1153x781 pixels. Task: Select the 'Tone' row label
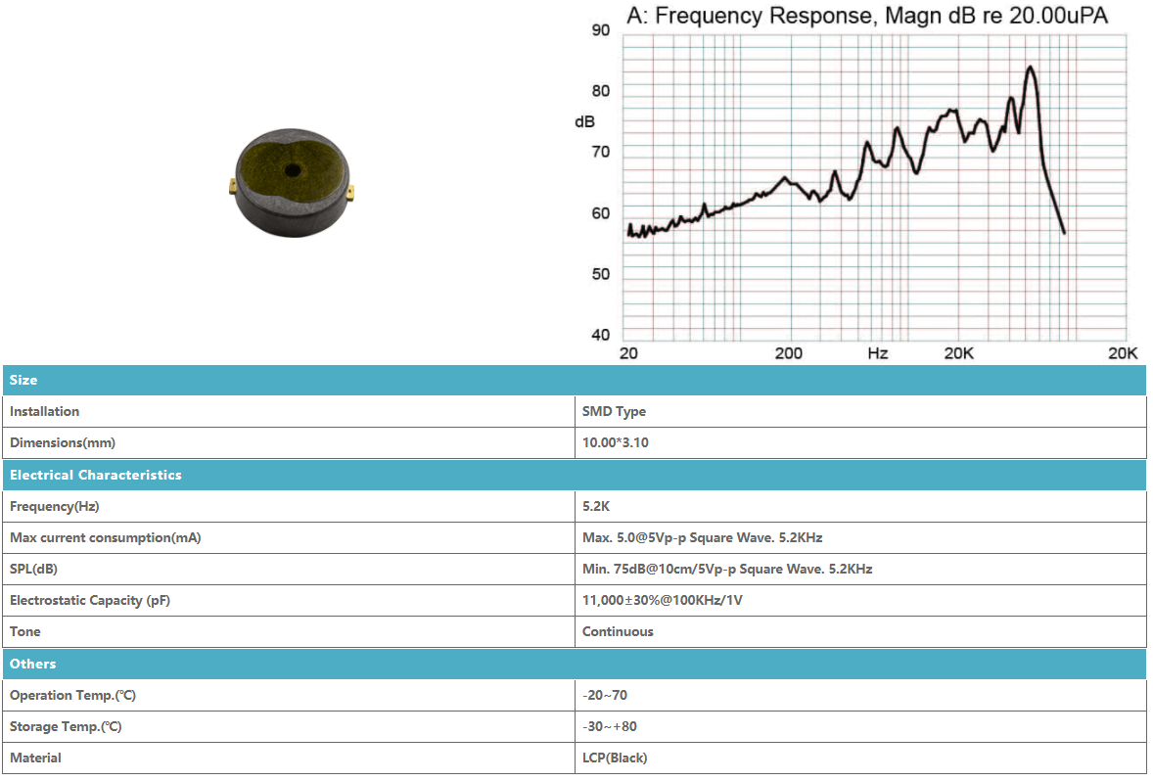[x=25, y=631]
